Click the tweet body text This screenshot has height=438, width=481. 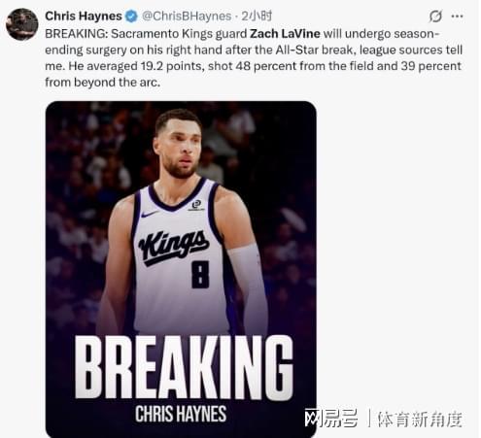coord(254,58)
